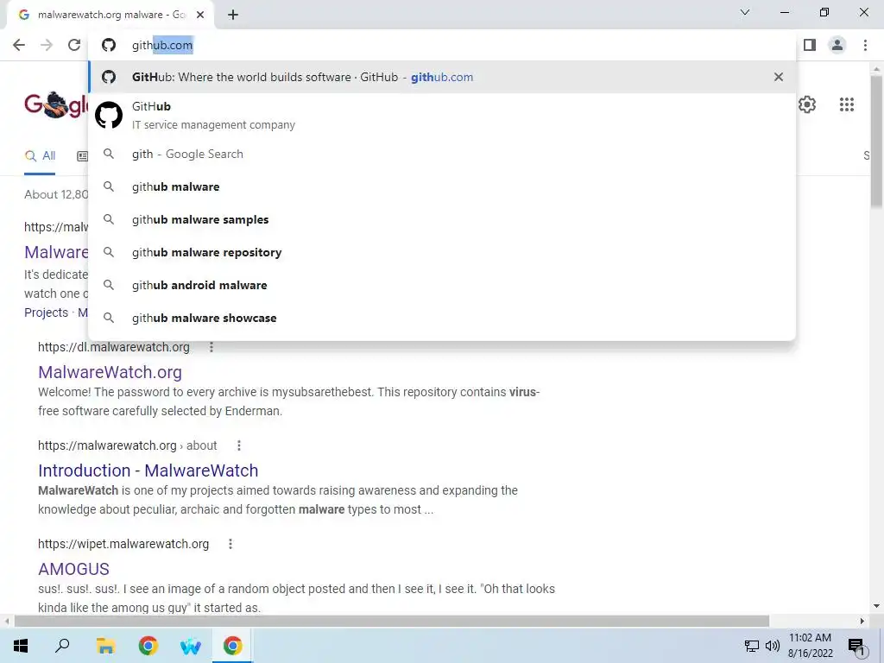Open a new browser tab

(x=233, y=15)
